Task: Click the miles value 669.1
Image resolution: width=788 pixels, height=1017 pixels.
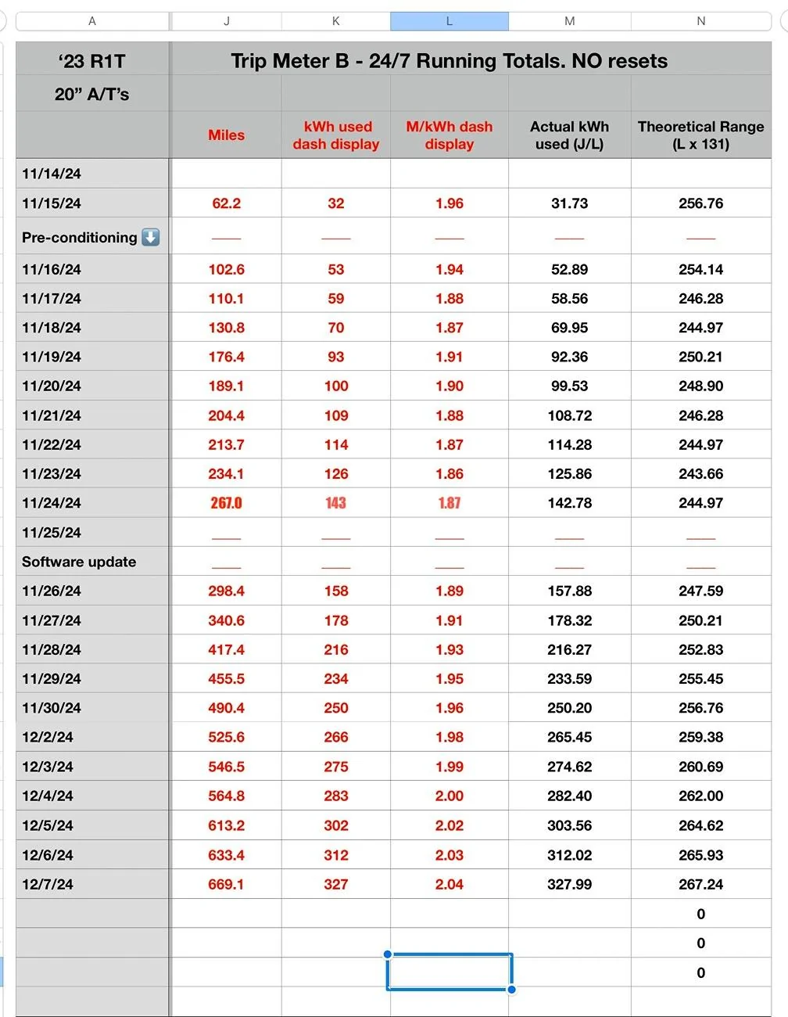Action: click(x=227, y=884)
